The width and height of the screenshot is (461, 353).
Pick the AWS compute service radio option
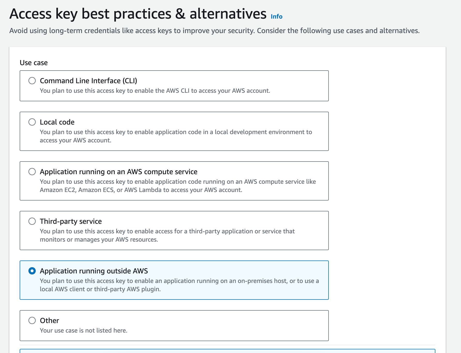(x=32, y=172)
